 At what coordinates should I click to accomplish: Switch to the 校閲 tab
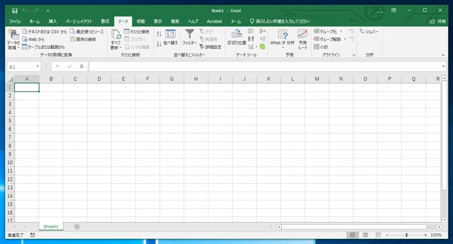(140, 21)
